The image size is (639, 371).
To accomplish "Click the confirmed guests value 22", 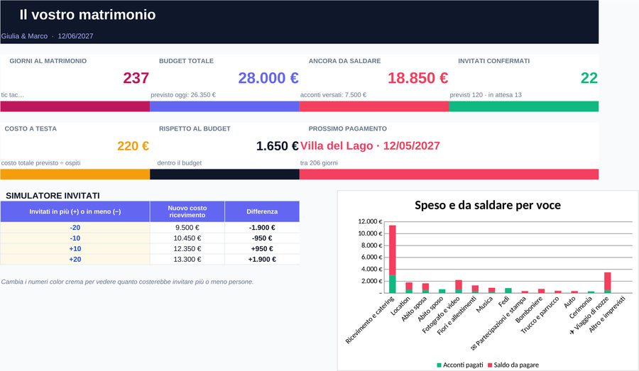I will [x=589, y=78].
